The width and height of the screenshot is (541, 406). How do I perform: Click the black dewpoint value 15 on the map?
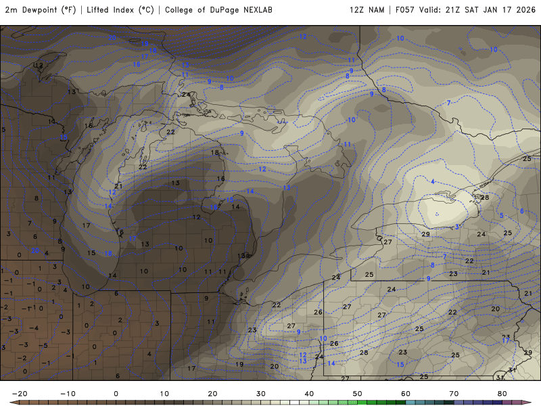point(91,252)
